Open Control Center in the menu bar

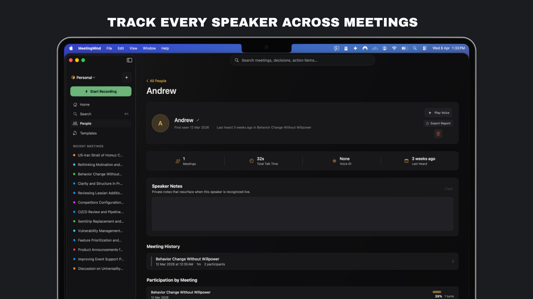(425, 48)
